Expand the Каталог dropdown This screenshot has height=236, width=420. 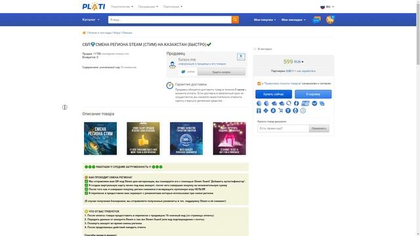91,20
